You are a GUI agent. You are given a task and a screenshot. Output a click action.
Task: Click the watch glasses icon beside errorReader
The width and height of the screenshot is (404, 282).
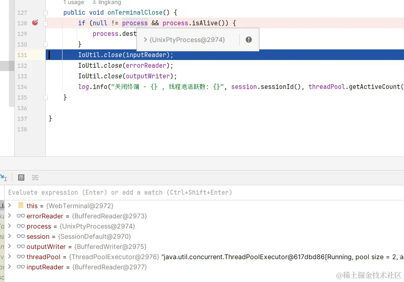[x=20, y=216]
